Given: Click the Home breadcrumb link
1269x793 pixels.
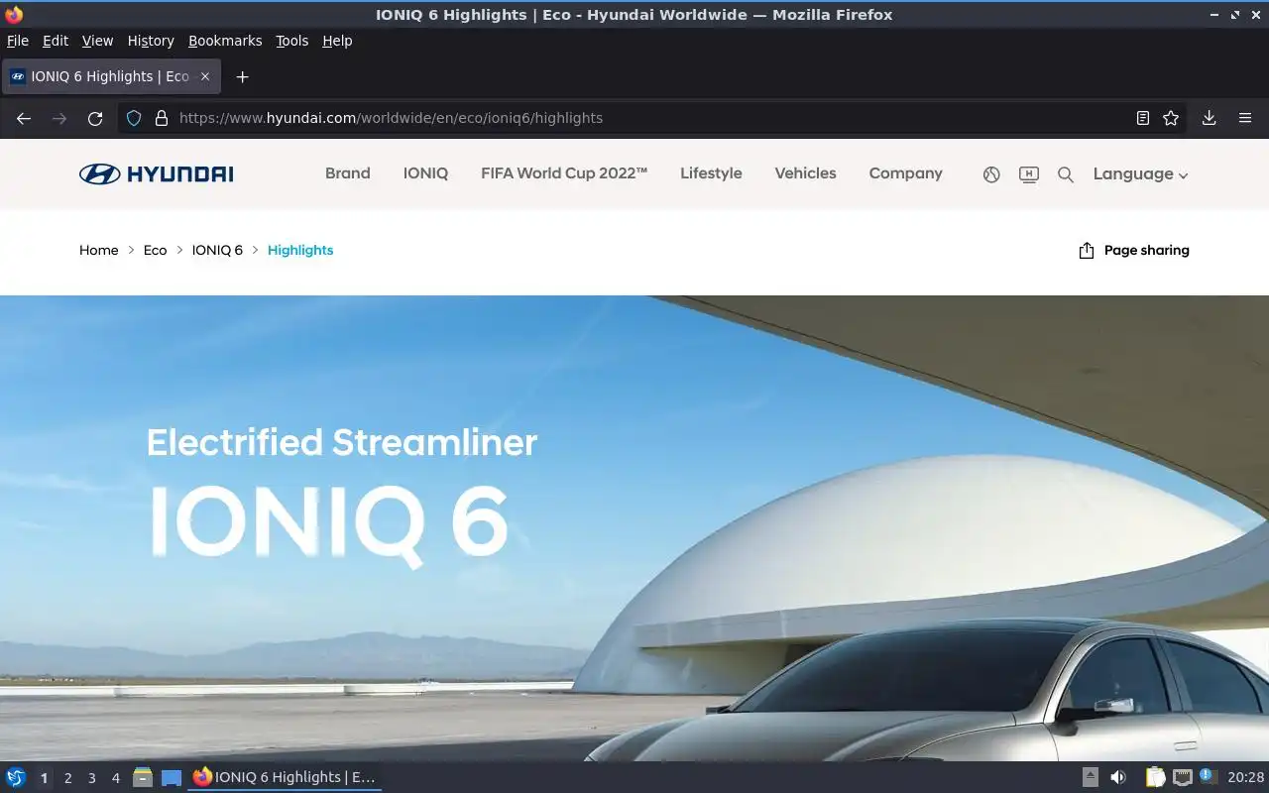Looking at the screenshot, I should 99,251.
